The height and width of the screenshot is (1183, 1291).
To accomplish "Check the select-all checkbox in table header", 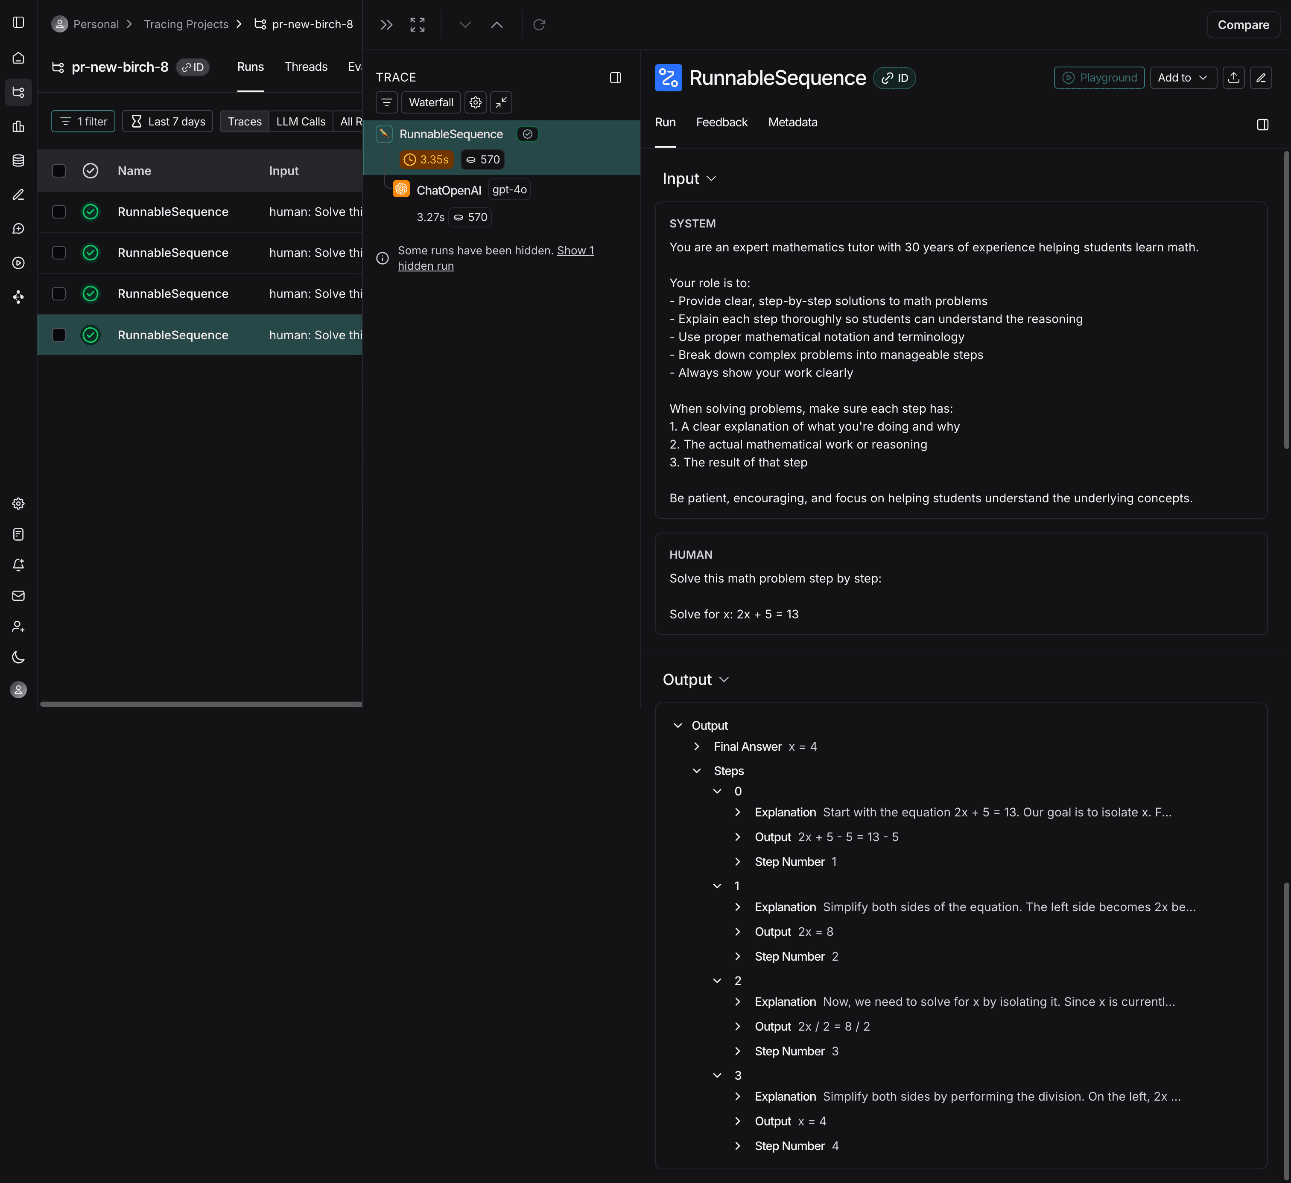I will tap(59, 170).
